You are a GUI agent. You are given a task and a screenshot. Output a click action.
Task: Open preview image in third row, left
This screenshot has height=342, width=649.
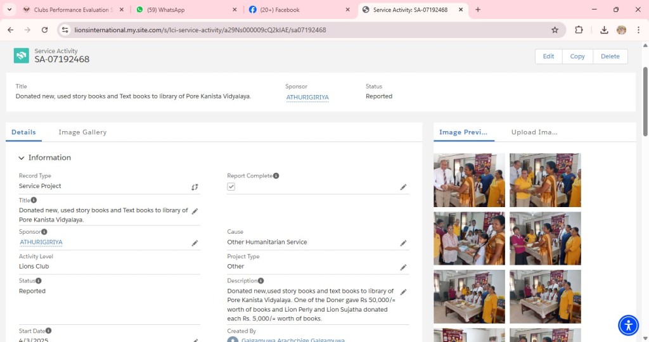pos(469,296)
